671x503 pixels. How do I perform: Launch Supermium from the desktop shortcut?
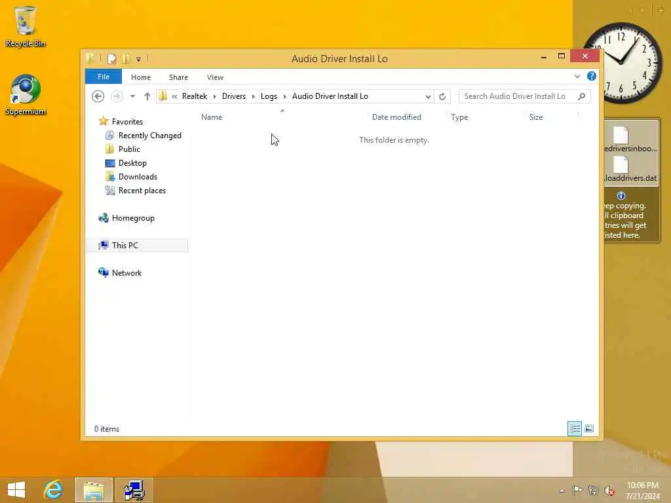point(26,95)
